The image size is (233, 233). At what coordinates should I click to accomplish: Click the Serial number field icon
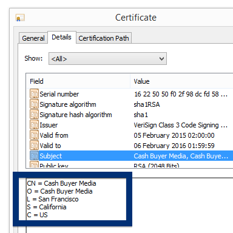click(34, 94)
